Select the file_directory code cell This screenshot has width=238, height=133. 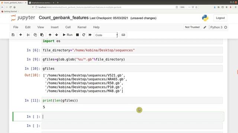click(x=132, y=50)
